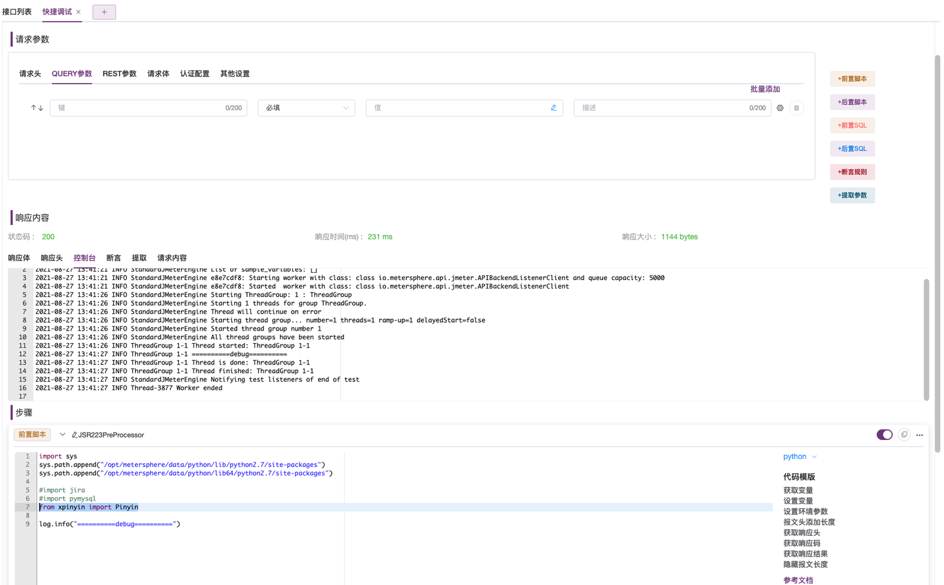Switch to the 接口列表 tab
The image size is (944, 585).
(x=17, y=11)
